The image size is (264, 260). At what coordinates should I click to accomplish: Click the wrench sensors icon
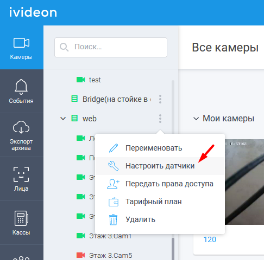(x=114, y=166)
